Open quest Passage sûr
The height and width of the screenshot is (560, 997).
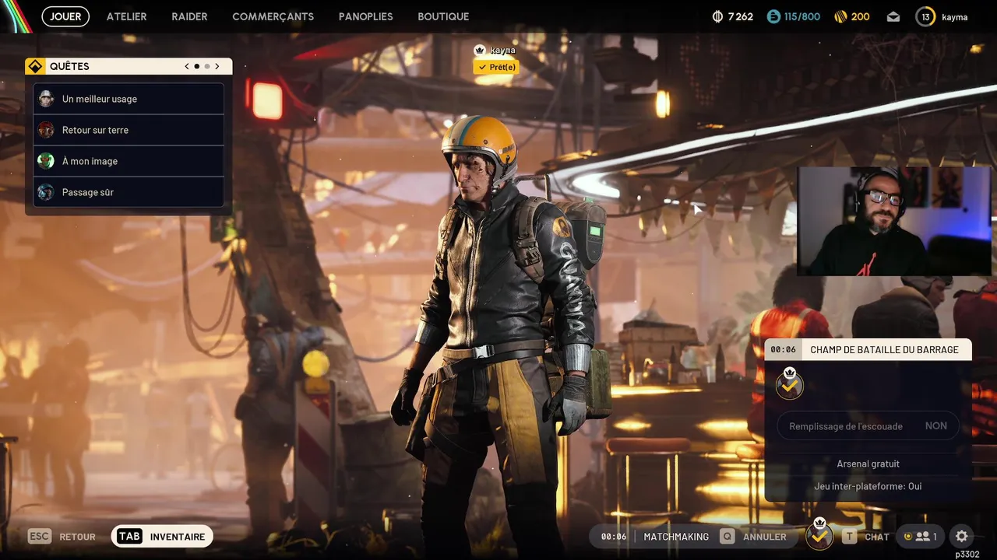pos(129,192)
